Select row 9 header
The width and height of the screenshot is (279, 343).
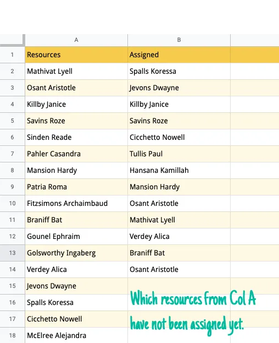tap(13, 187)
